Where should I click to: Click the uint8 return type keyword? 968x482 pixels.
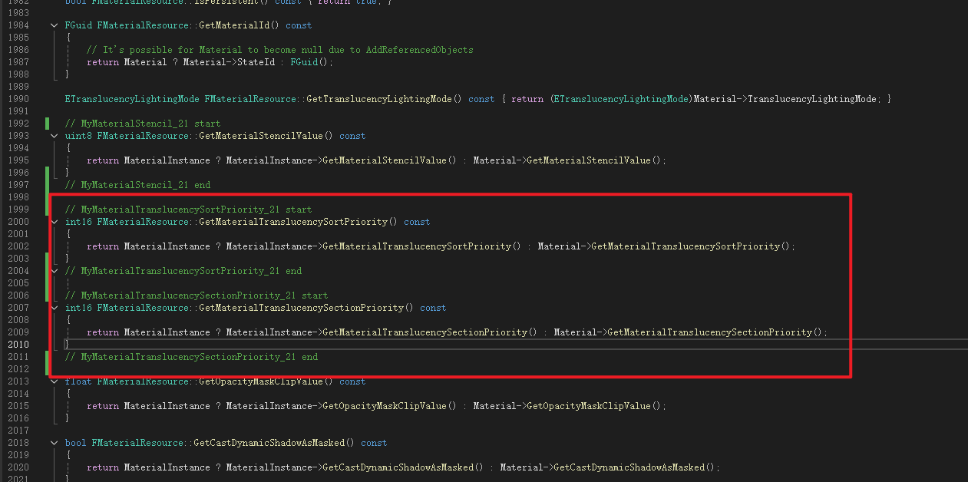coord(78,136)
